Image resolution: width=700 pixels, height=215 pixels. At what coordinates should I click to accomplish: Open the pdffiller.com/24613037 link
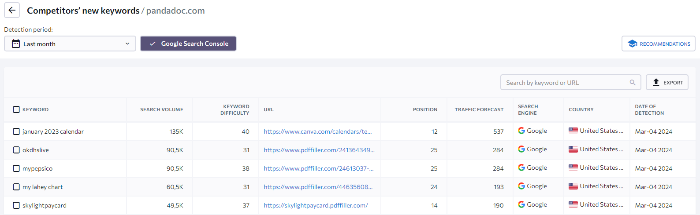[319, 168]
